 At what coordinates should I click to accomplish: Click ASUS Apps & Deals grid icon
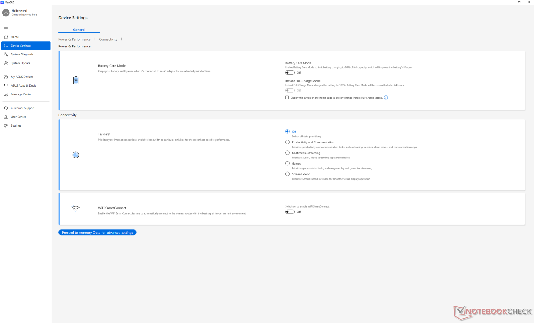(x=6, y=86)
